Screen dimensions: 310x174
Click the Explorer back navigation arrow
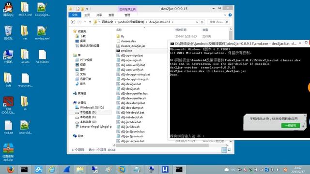(x=73, y=22)
